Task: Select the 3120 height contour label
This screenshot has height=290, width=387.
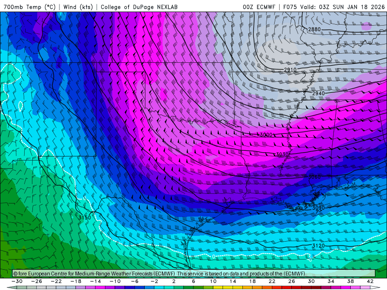Action: 318,246
